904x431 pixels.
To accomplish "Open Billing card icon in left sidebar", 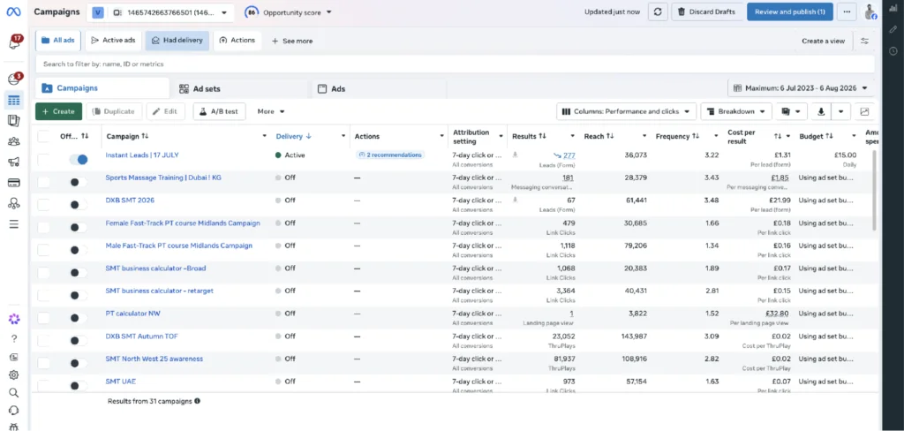I will [x=14, y=182].
